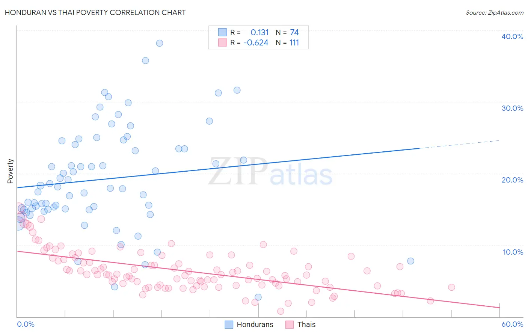This screenshot has width=528, height=335.
Task: Select the isolated blue point near 8% on right
Action: (x=411, y=261)
